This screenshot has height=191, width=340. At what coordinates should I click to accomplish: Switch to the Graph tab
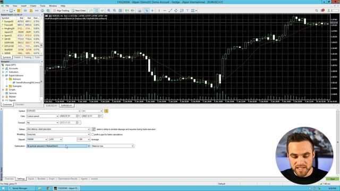pos(52,179)
